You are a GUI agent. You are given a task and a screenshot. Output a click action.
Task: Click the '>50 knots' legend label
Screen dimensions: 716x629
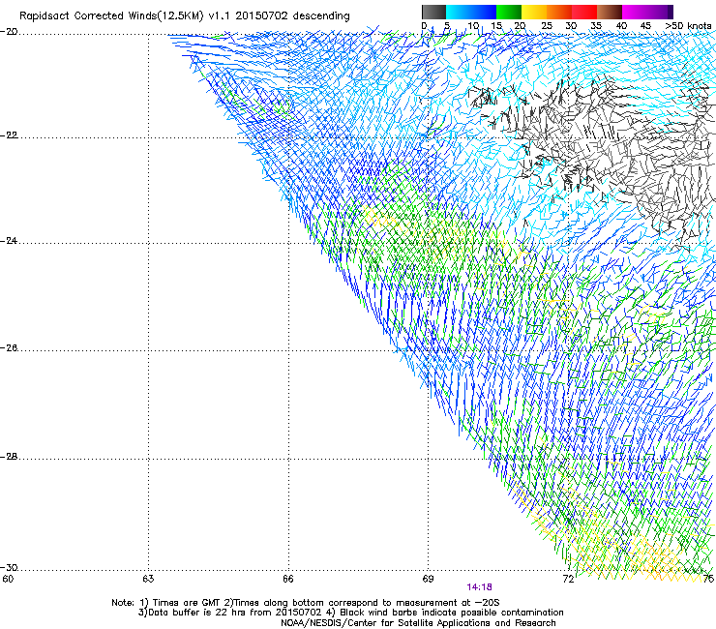click(x=688, y=26)
